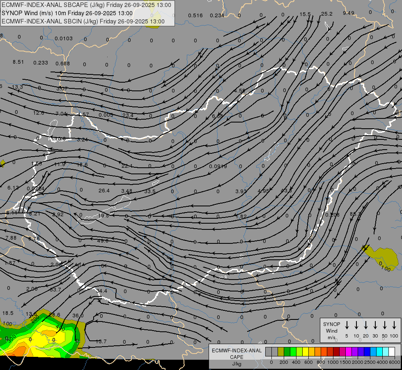This screenshot has width=402, height=370.
Task: Click the white 6000 J/kg legend swatch
Action: pos(392,352)
